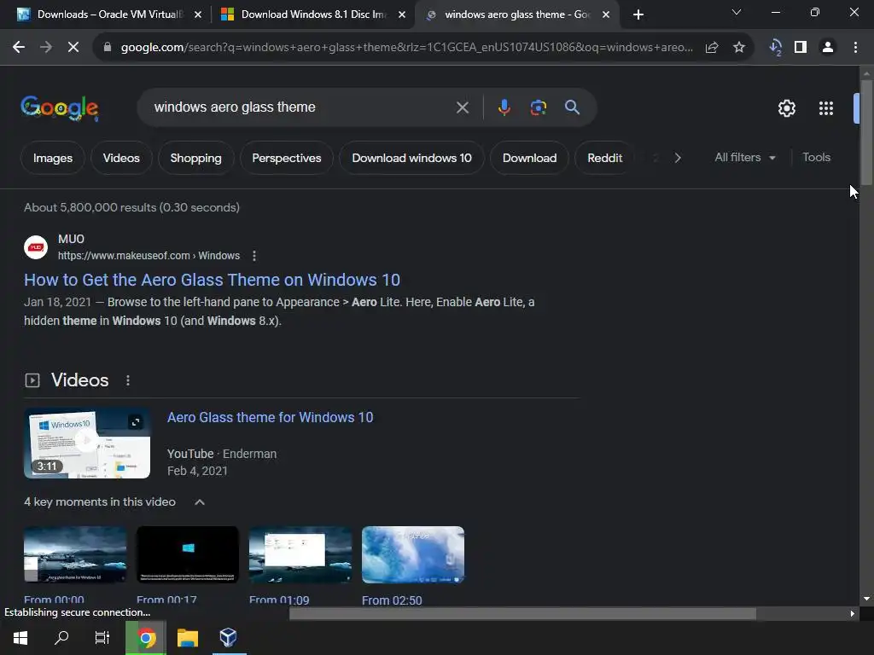Jump to key moment From 00:00
Screen dimensions: 874x655
[75, 554]
